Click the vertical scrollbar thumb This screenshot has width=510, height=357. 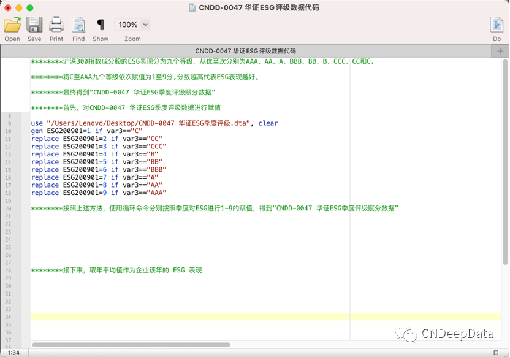(x=505, y=162)
